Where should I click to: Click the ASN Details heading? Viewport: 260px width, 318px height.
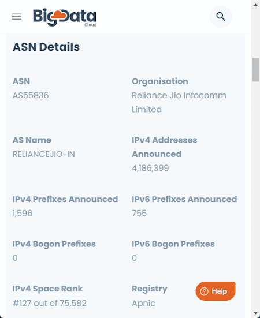pos(46,47)
